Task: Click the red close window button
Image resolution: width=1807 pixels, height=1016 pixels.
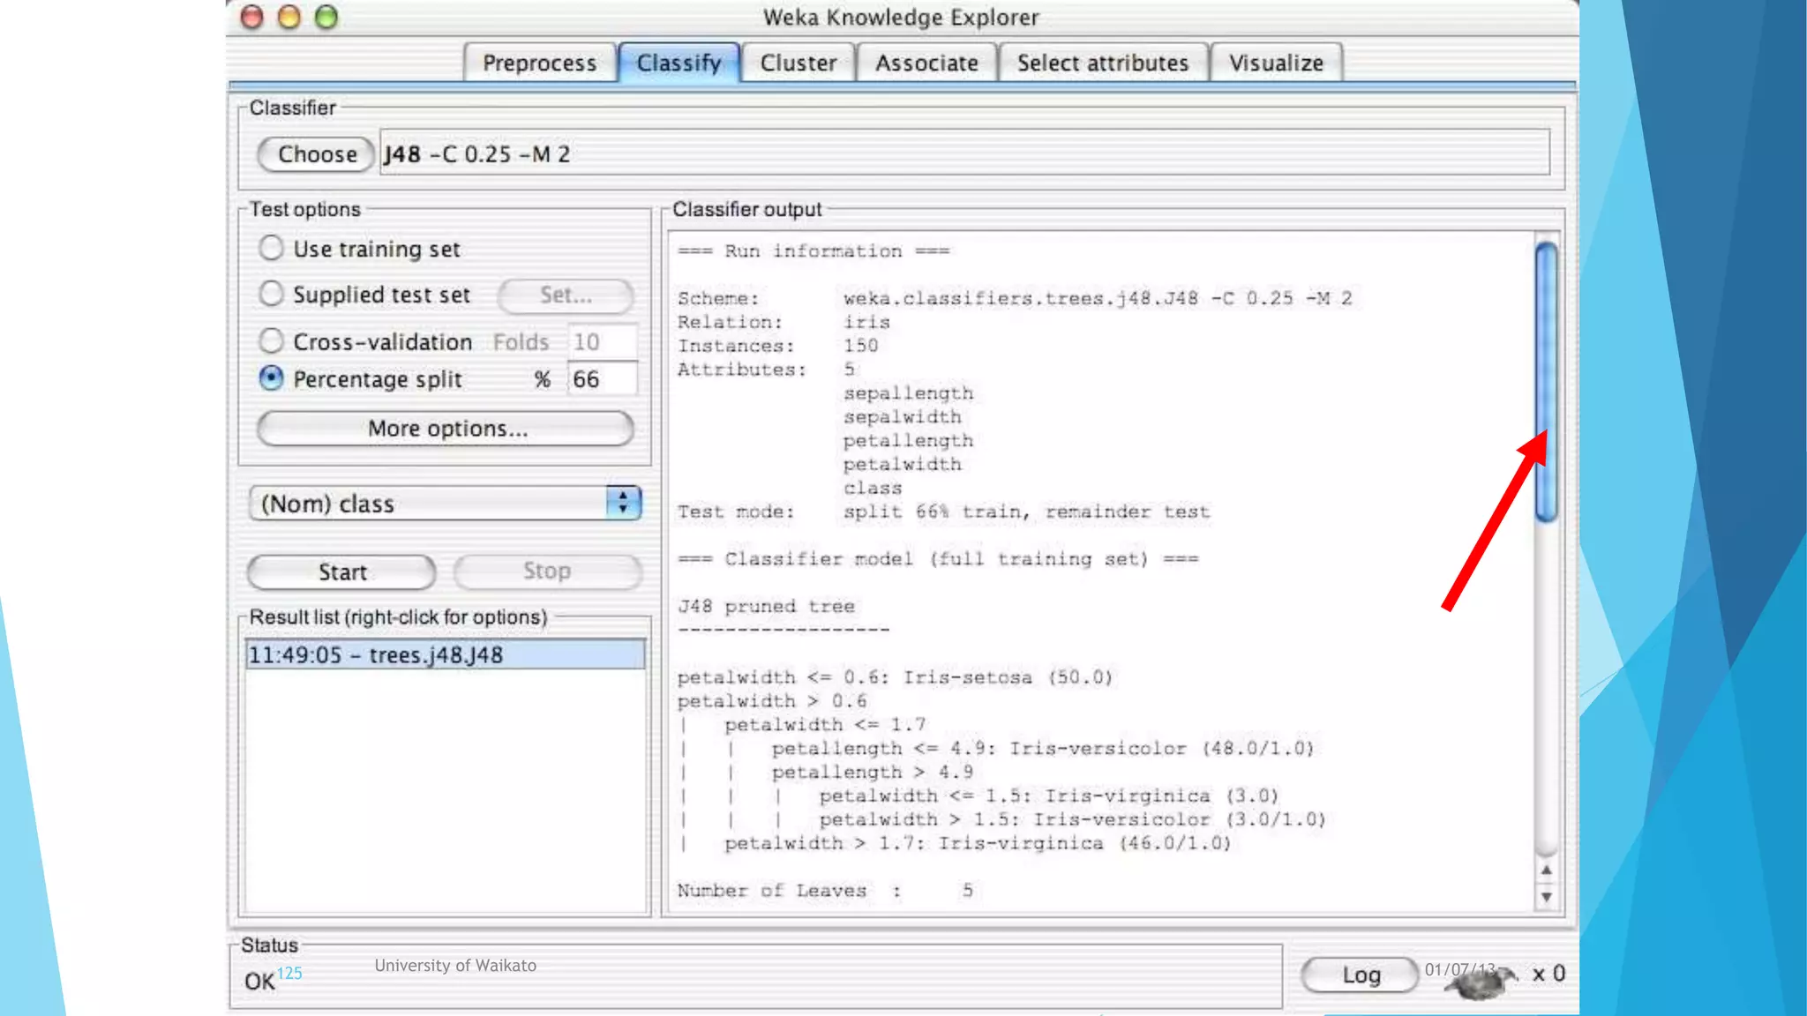Action: click(252, 17)
